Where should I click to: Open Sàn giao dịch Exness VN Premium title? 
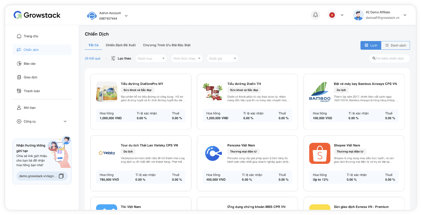[361, 207]
